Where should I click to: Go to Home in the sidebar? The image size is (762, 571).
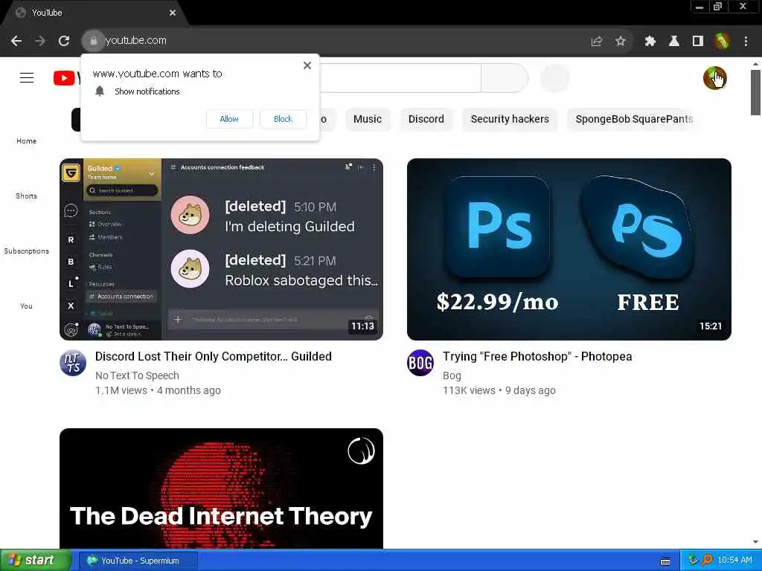point(26,141)
